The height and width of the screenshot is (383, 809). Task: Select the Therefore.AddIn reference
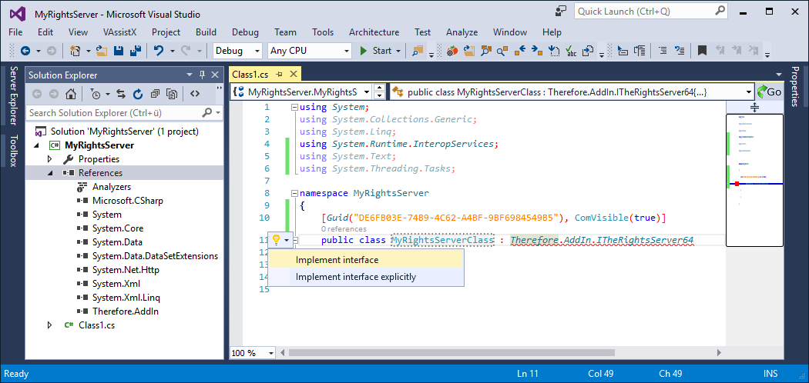pyautogui.click(x=126, y=311)
